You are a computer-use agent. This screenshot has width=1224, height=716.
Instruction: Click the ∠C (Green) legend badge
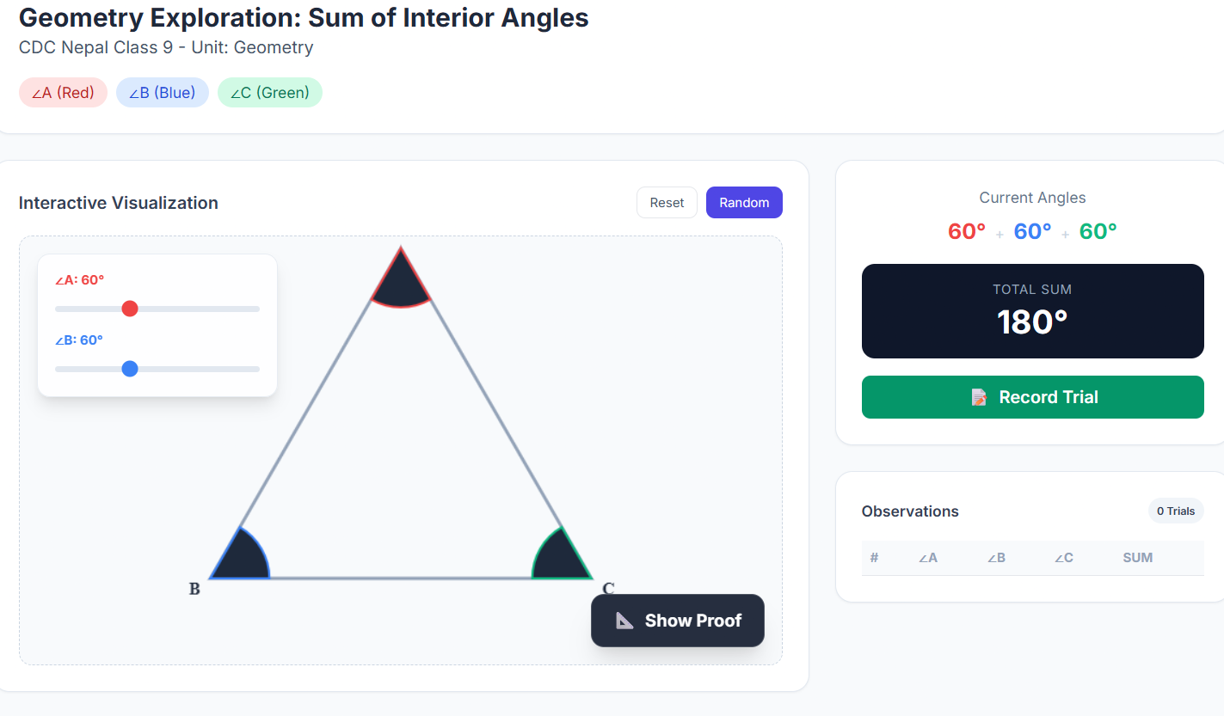click(270, 93)
